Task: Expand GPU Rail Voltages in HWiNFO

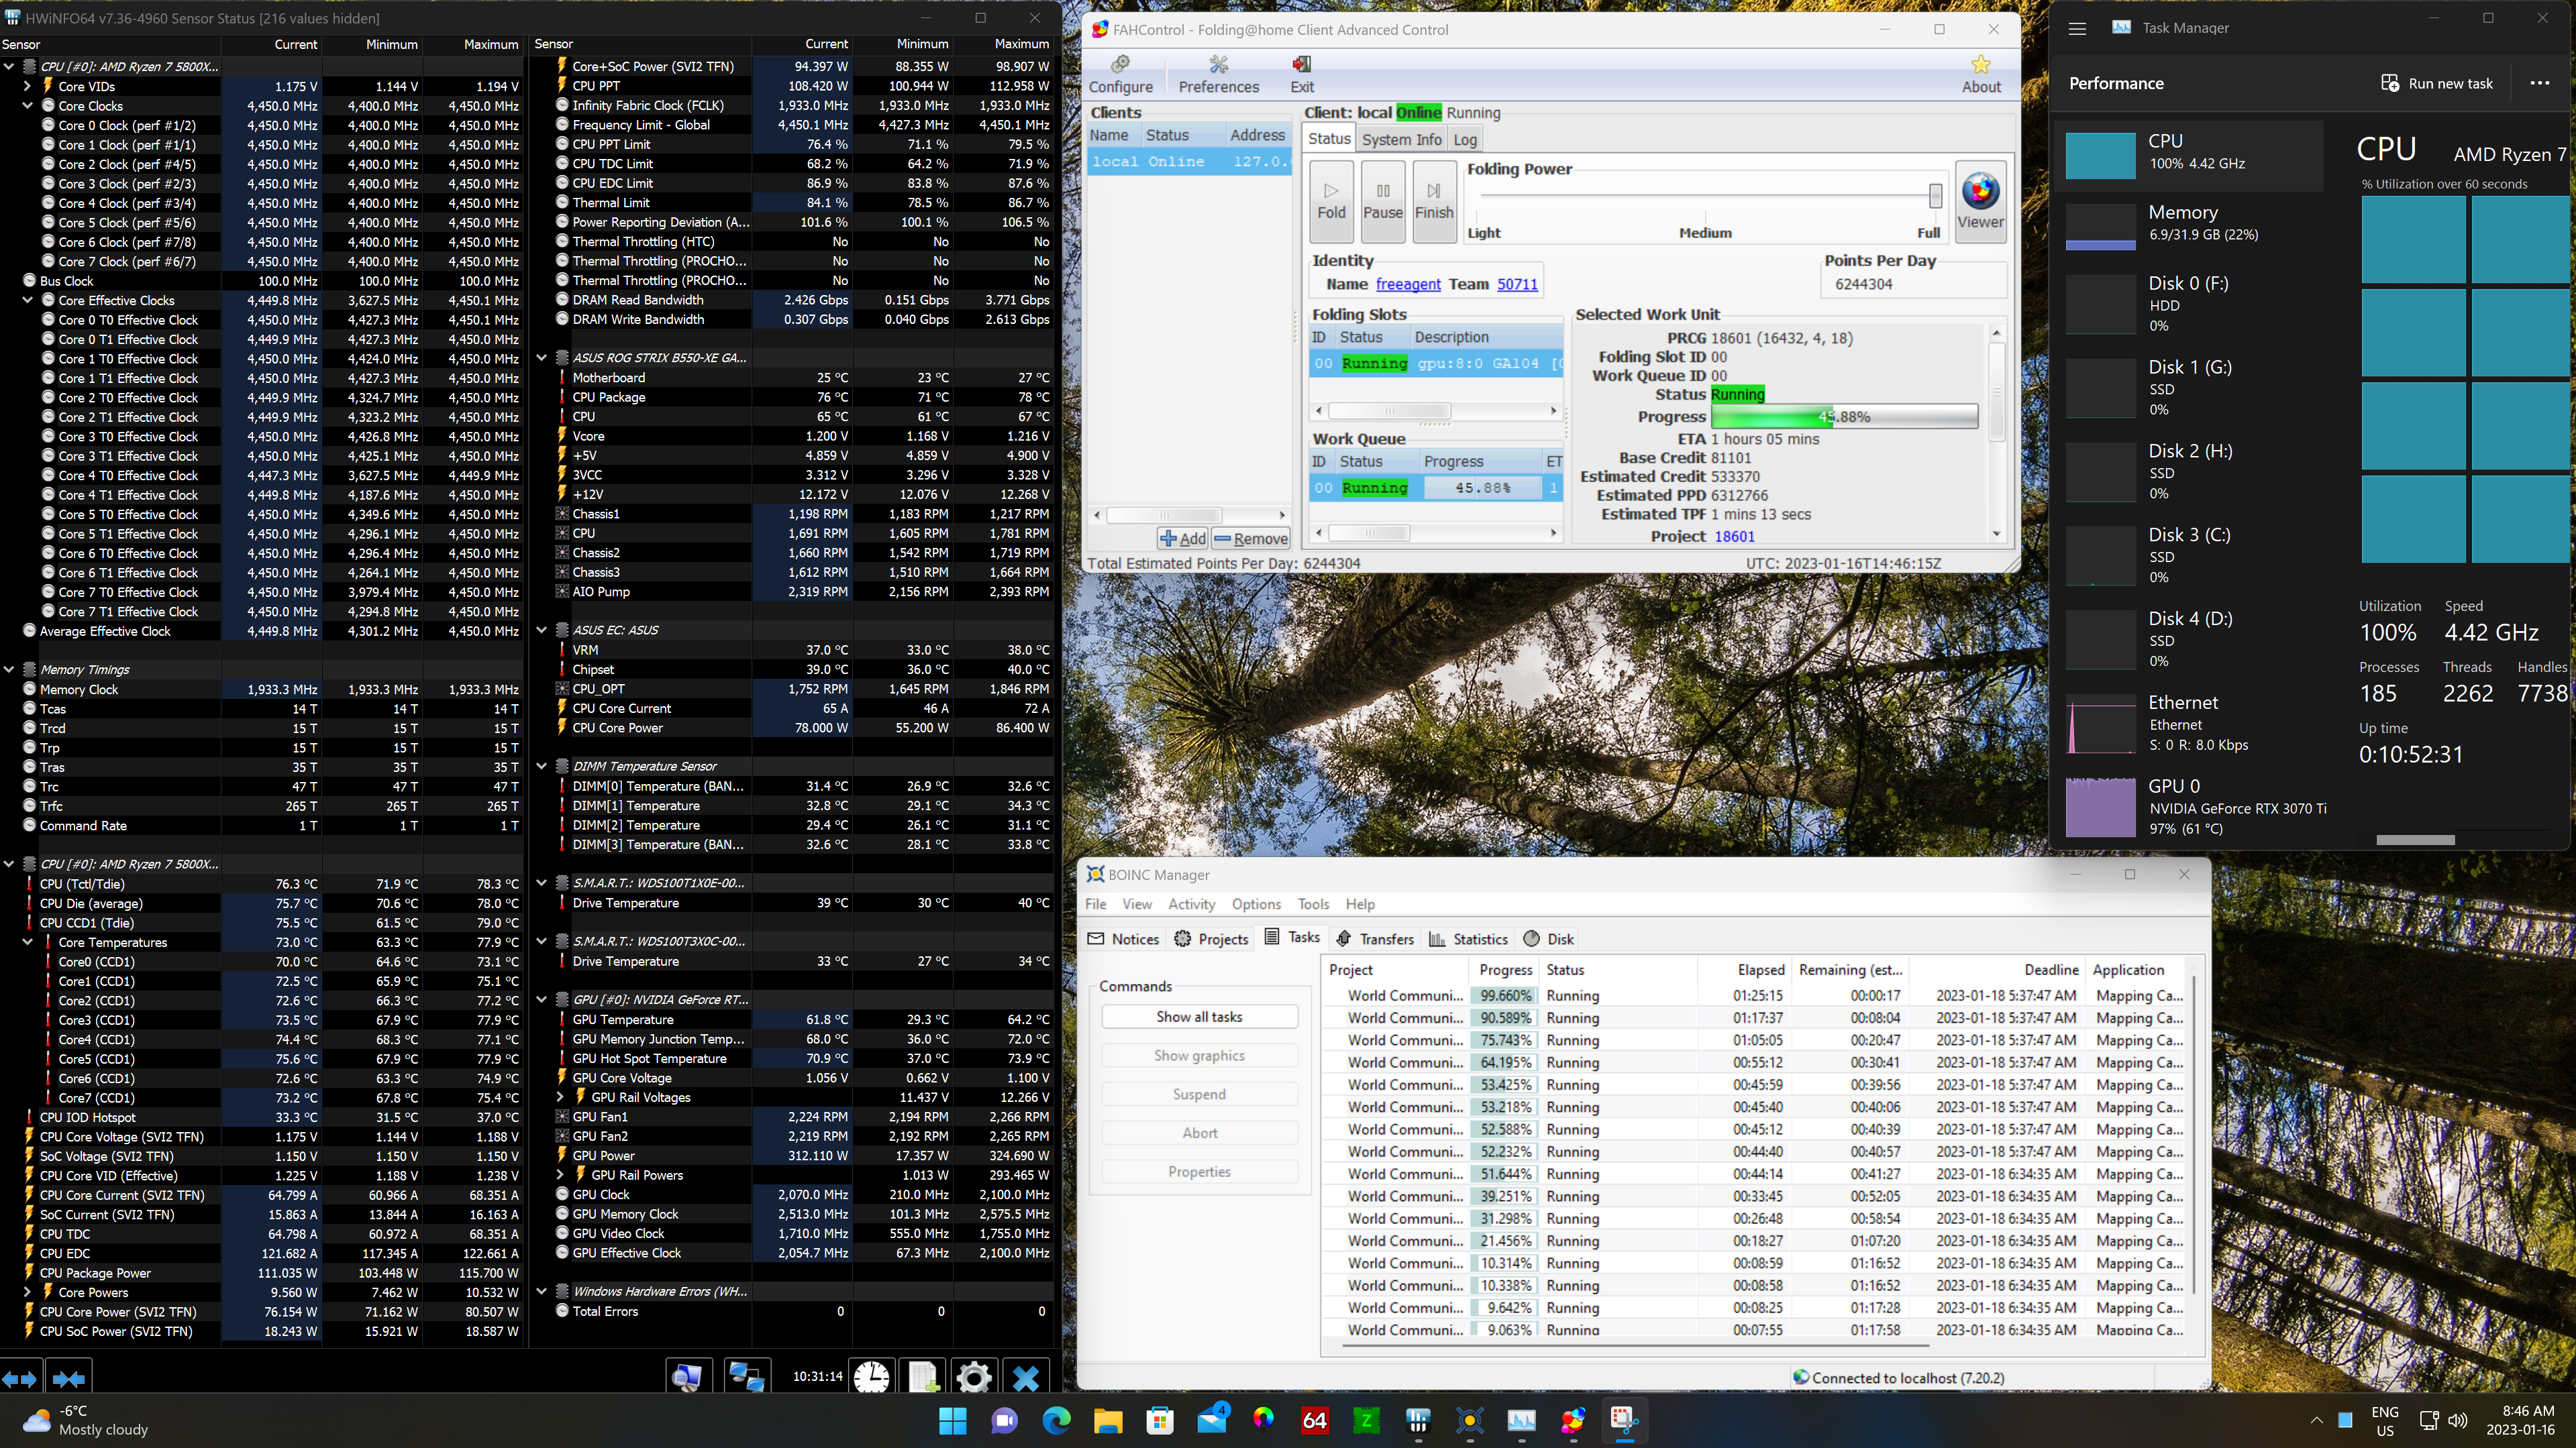Action: coord(561,1097)
